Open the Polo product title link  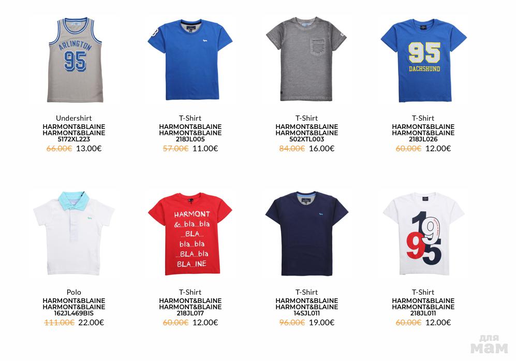[73, 292]
